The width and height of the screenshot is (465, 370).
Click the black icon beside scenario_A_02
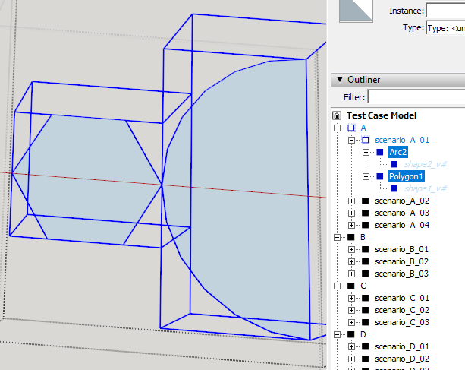tap(366, 201)
